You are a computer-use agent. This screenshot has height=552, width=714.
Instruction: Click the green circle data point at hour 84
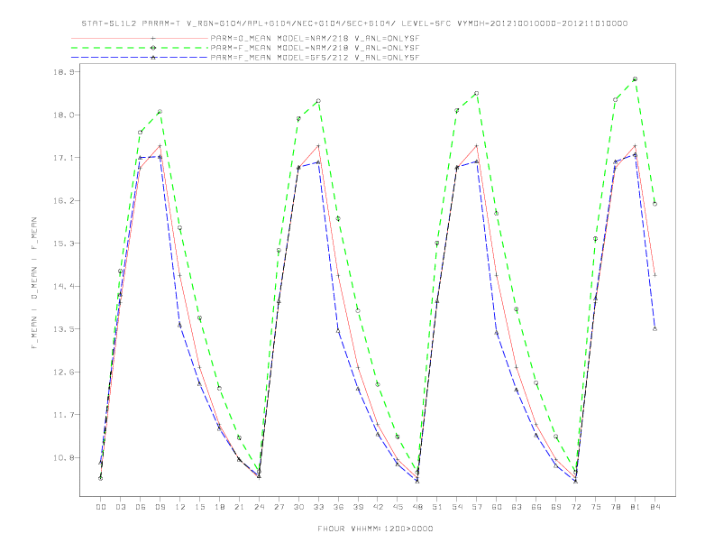[654, 204]
